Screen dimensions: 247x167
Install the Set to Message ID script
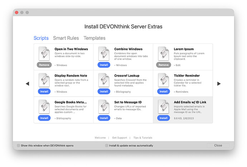pyautogui.click(x=104, y=118)
